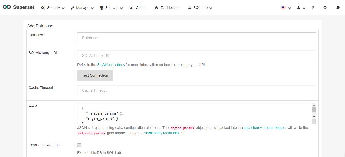Open the Sources menu label
This screenshot has height=157, width=345.
tap(112, 8)
